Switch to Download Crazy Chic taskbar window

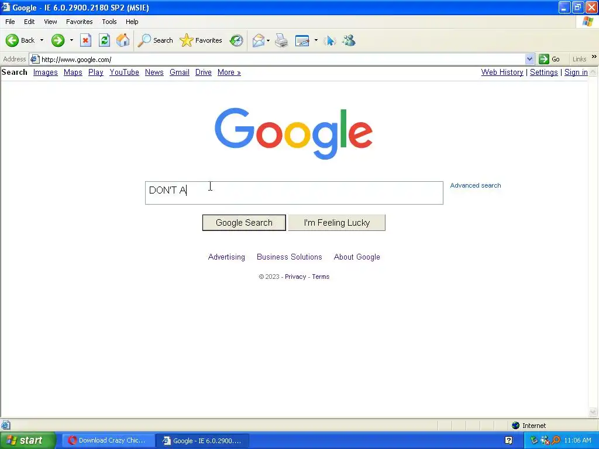(x=108, y=440)
